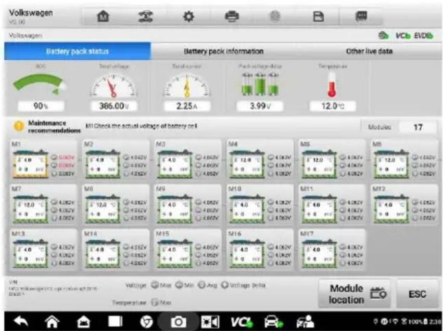443x331 pixels.
Task: Click the total current gauge 2.25A
Action: click(x=187, y=88)
